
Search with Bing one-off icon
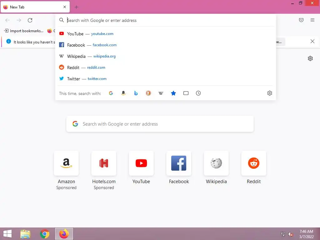136,93
